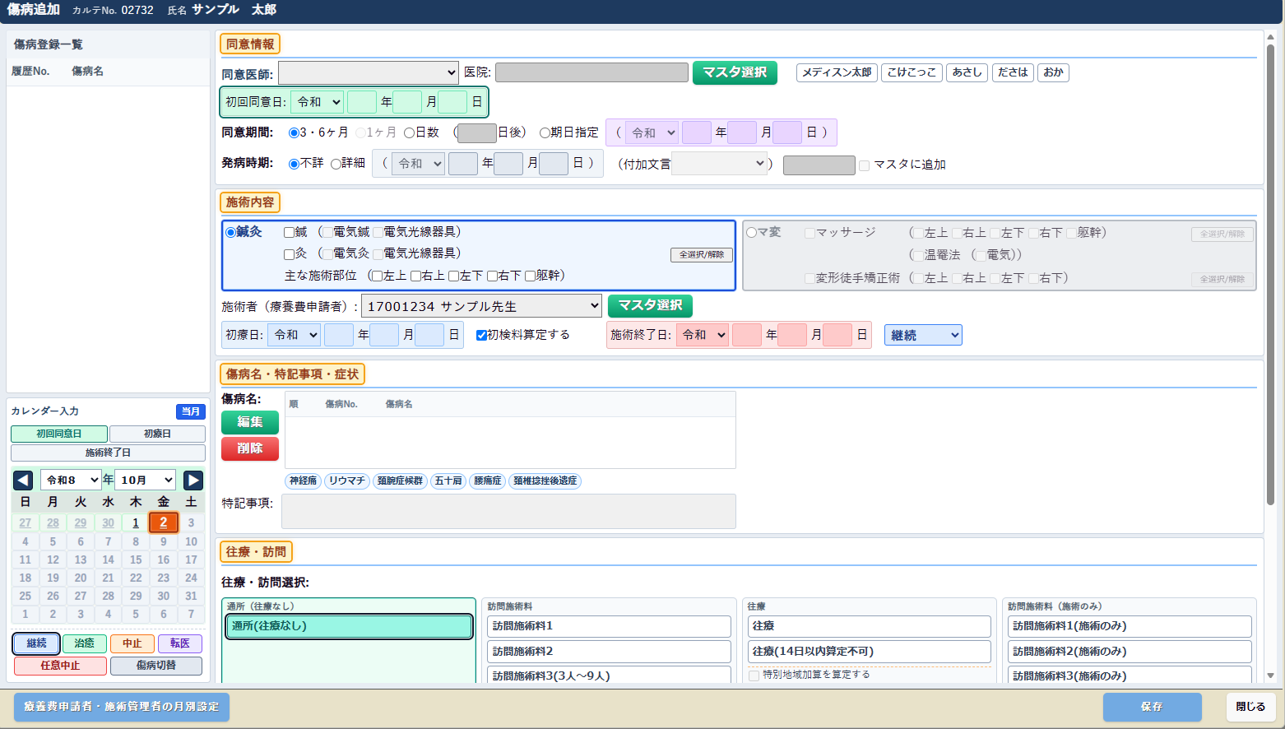Screen dimensions: 1285x729
Task: Click green マスタ選択 button beside 医院
Action: tap(735, 72)
